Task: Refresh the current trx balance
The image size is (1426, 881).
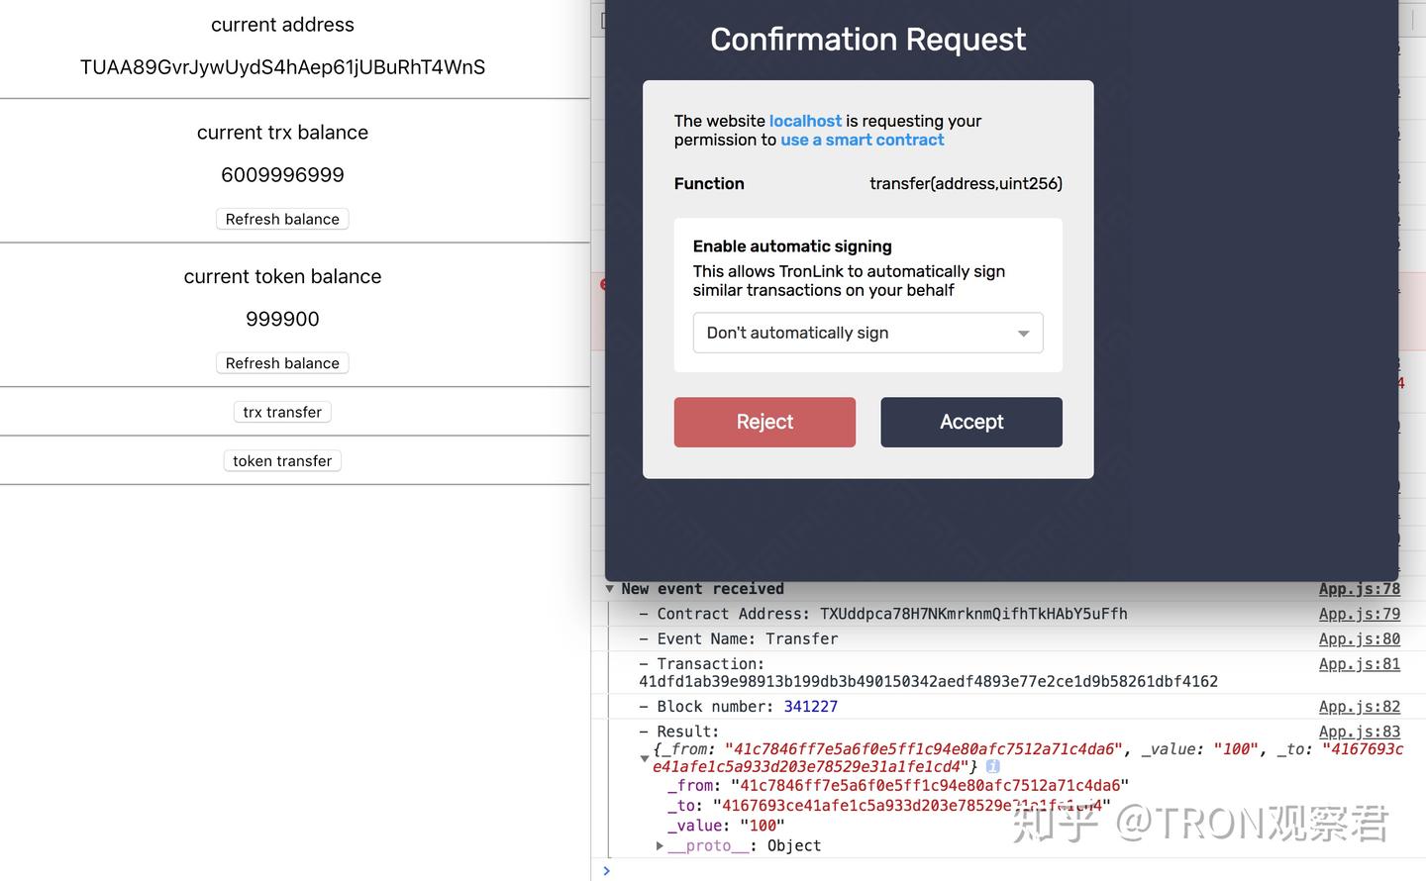Action: pos(282,219)
